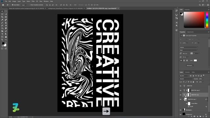Select the Crop tool
The width and height of the screenshot is (210, 118).
2,17
